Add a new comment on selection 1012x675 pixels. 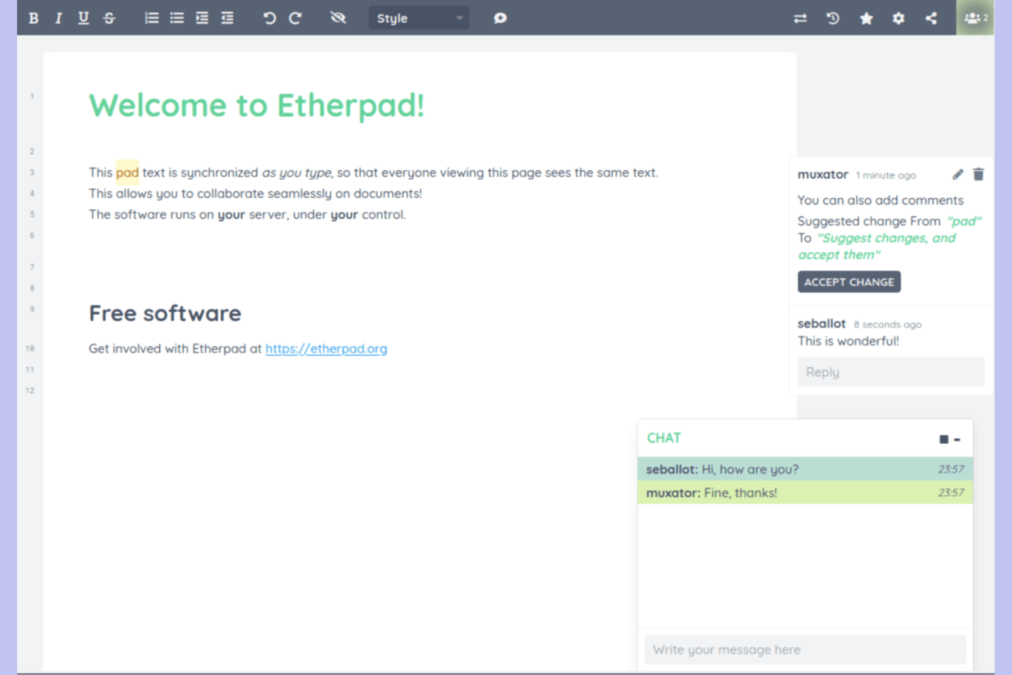click(x=501, y=18)
